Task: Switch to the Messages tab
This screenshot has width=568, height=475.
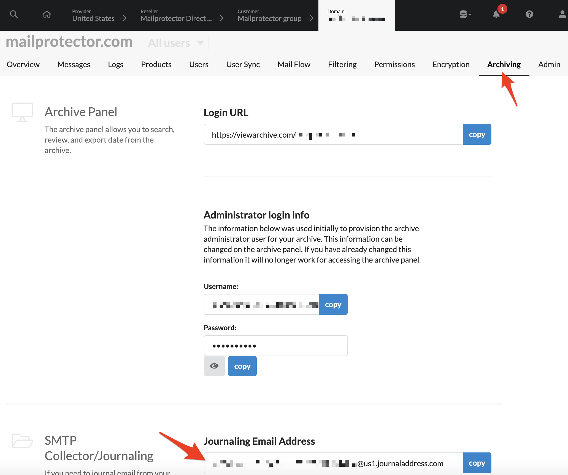Action: 74,64
